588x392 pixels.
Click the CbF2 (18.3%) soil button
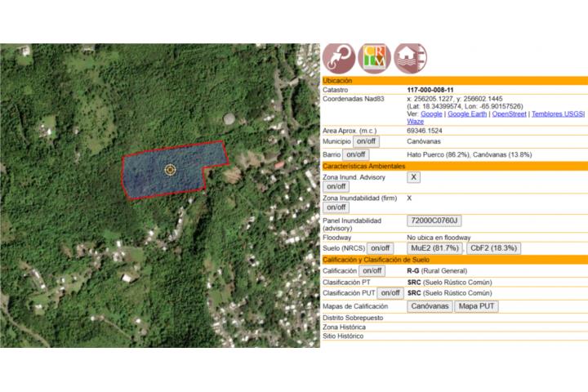(x=494, y=248)
